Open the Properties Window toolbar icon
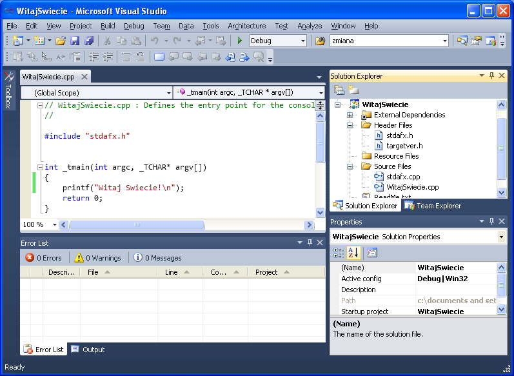514x376 pixels. tap(477, 41)
